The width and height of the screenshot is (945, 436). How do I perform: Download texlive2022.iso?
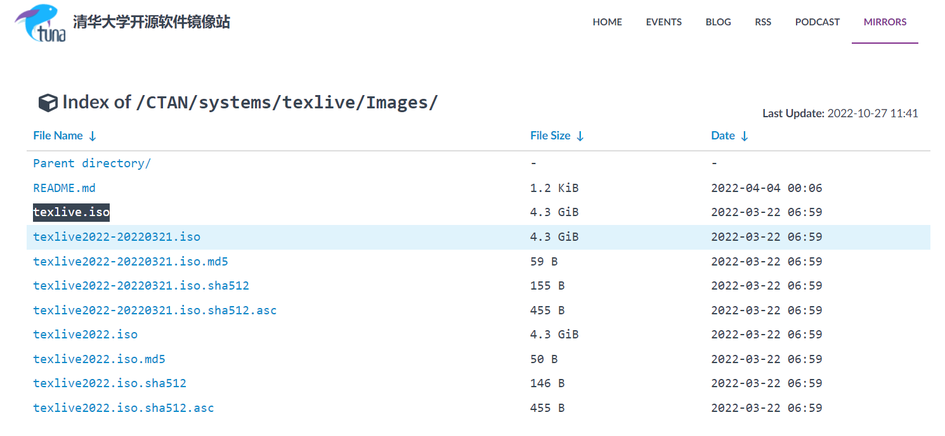(85, 335)
